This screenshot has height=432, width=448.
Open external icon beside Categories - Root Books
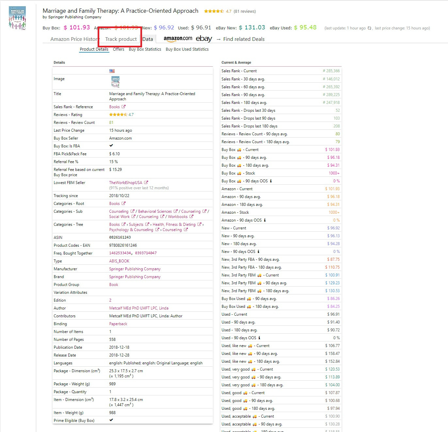click(x=123, y=203)
